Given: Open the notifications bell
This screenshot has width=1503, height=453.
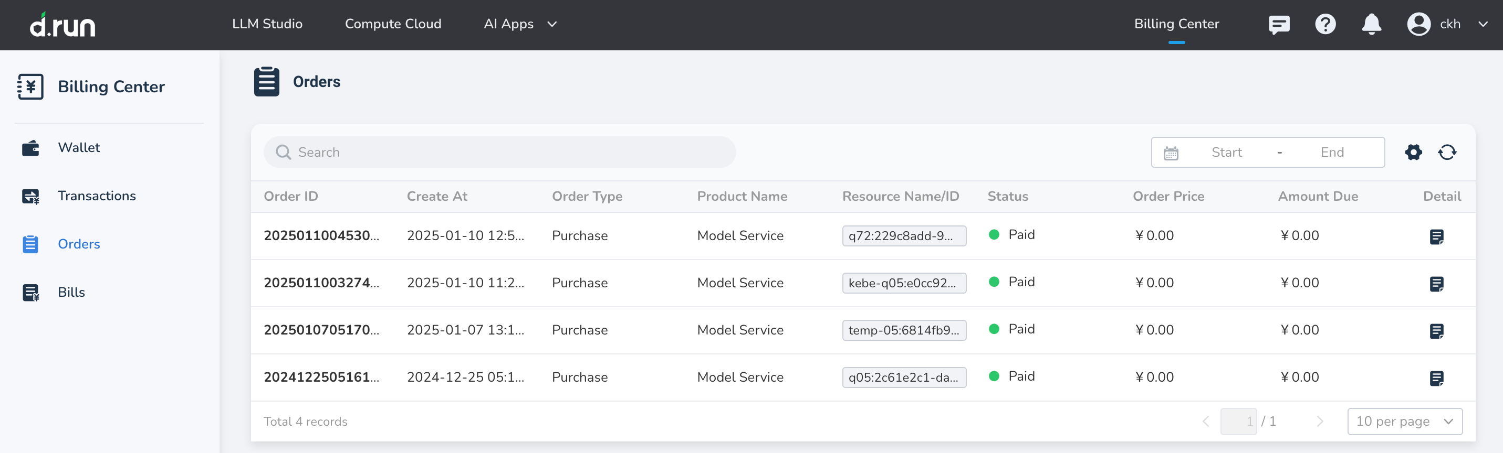Looking at the screenshot, I should (1371, 25).
